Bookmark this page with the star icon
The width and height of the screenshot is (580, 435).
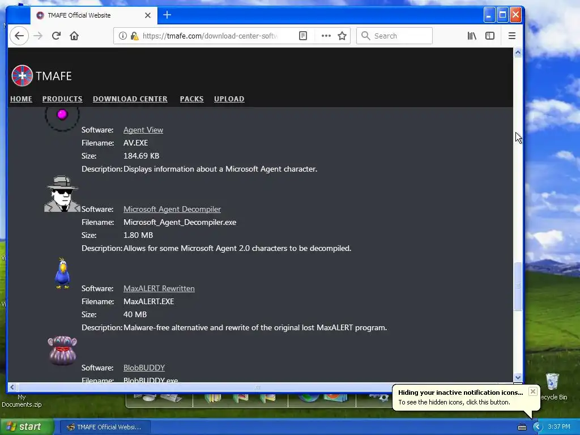click(x=342, y=36)
